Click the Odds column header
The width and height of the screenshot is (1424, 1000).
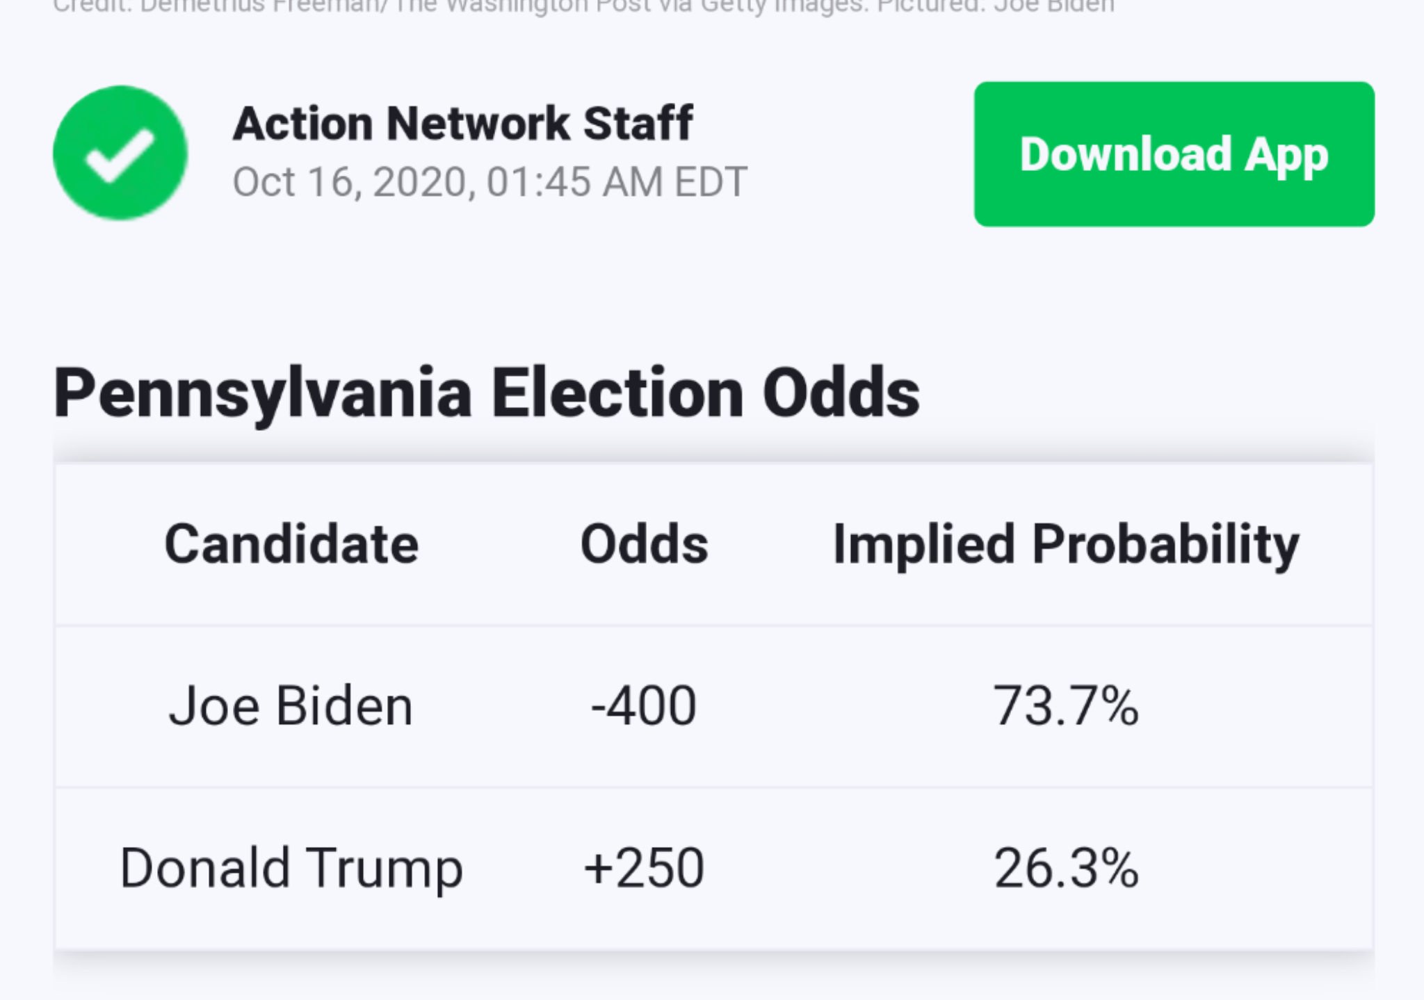[x=644, y=544]
